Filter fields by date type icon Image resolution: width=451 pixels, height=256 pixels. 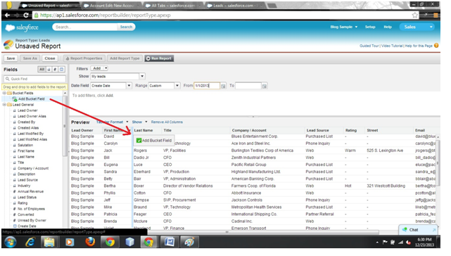[x=61, y=70]
